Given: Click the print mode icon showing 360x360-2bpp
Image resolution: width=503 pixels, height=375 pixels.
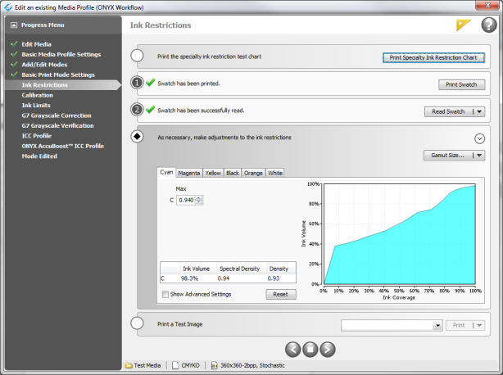Looking at the screenshot, I should coord(215,365).
